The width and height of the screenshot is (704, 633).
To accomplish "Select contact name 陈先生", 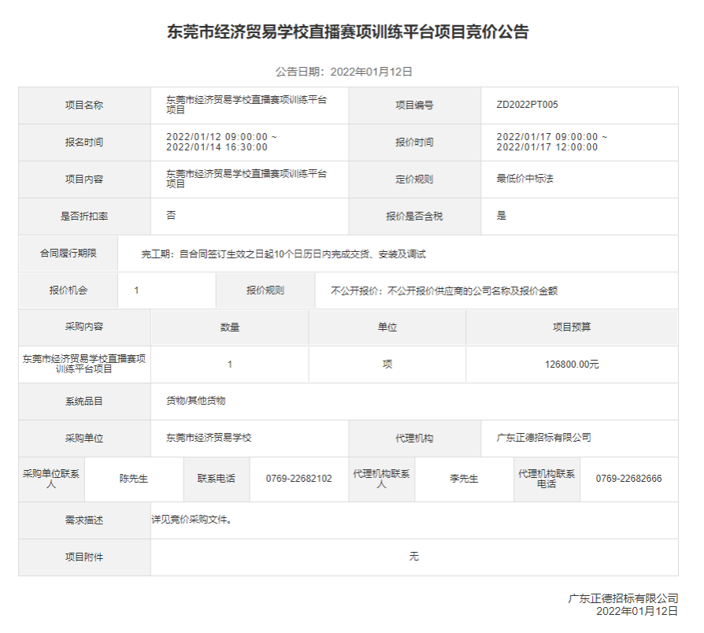I will (x=134, y=479).
